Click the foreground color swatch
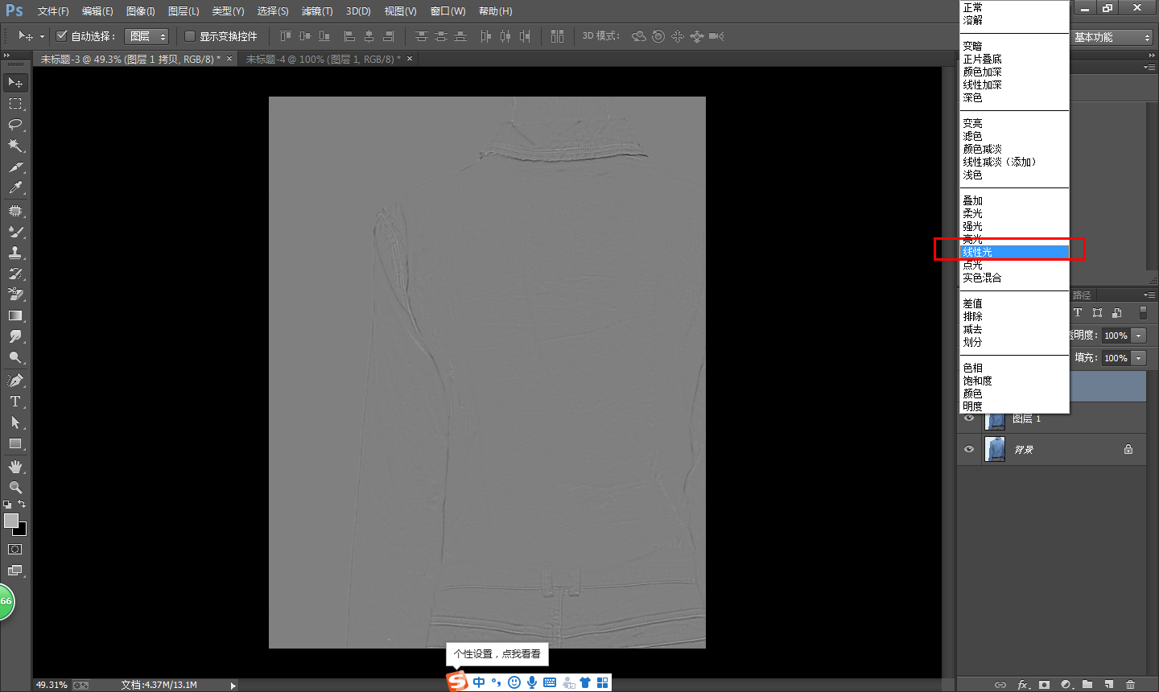Screen dimensions: 1159x692 pos(11,521)
